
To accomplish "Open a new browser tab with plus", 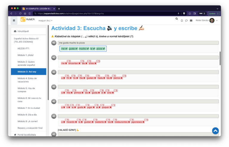I will click(59, 9).
